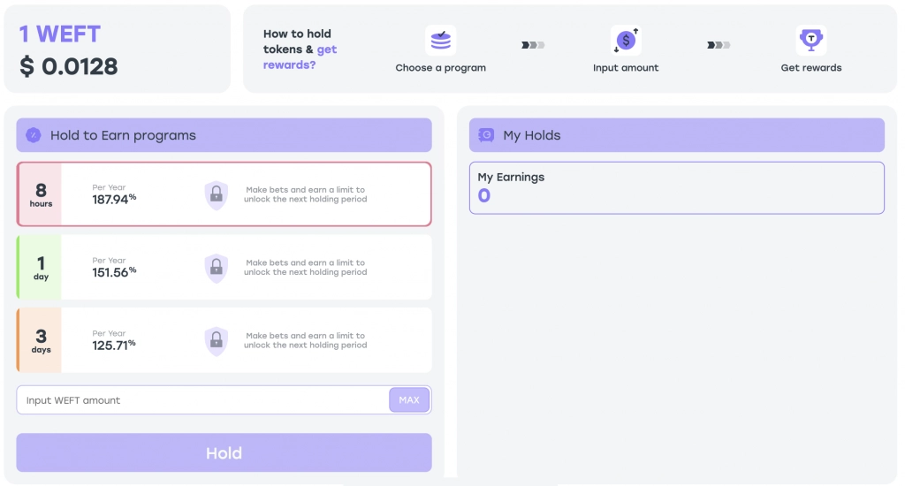Image resolution: width=905 pixels, height=486 pixels.
Task: Click the lock shield icon in the 1 day row
Action: (217, 268)
